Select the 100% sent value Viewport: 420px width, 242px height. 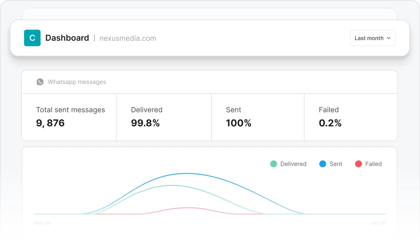point(239,123)
